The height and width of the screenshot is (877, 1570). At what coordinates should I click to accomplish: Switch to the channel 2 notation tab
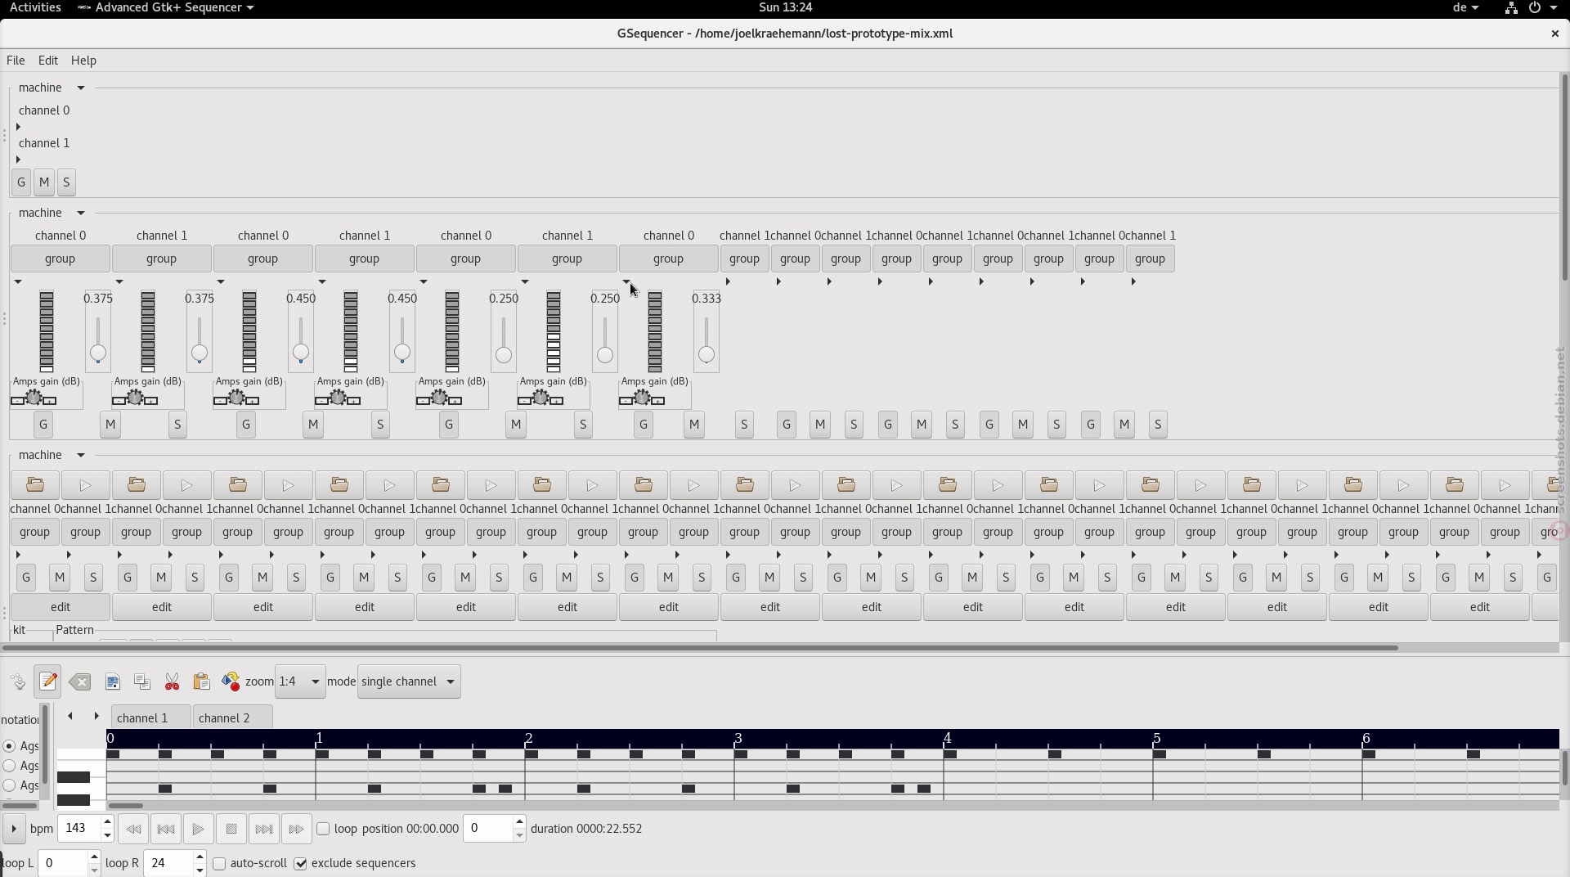point(232,717)
